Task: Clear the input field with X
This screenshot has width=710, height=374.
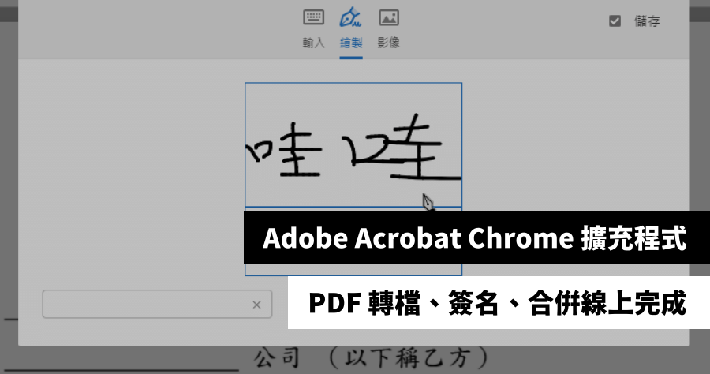Action: point(256,305)
